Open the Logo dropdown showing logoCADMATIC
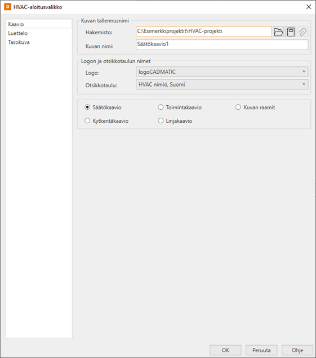Screen dimensions: 316x358 click(222, 71)
